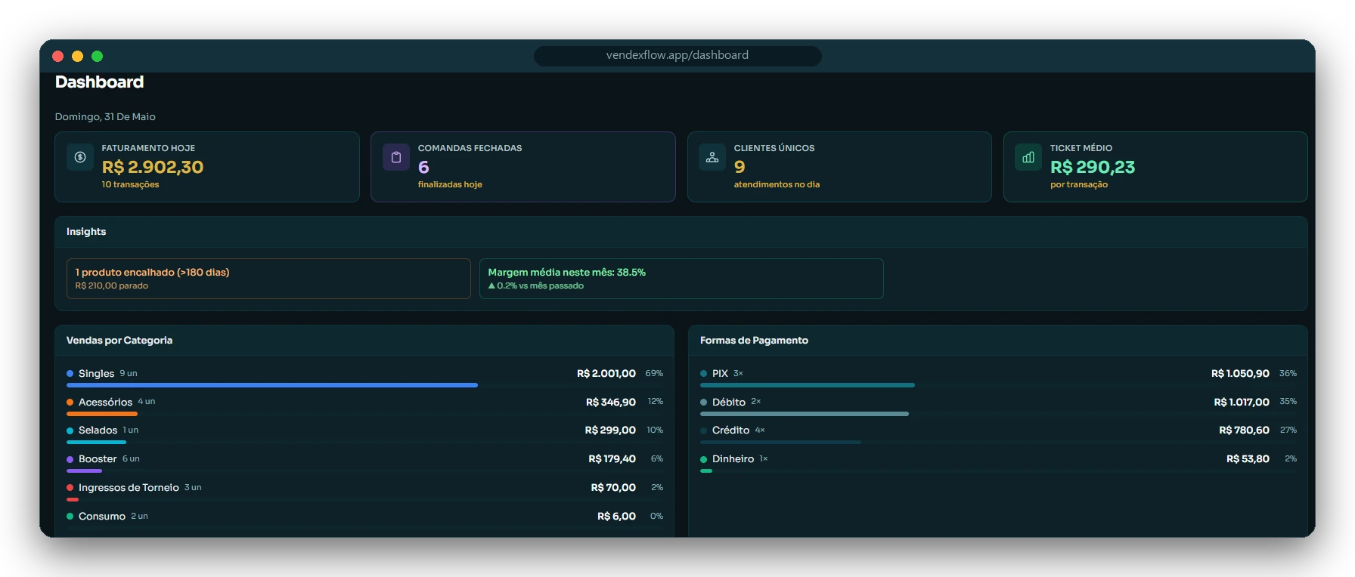1355x577 pixels.
Task: Click the Singles blue progress bar
Action: tap(272, 385)
